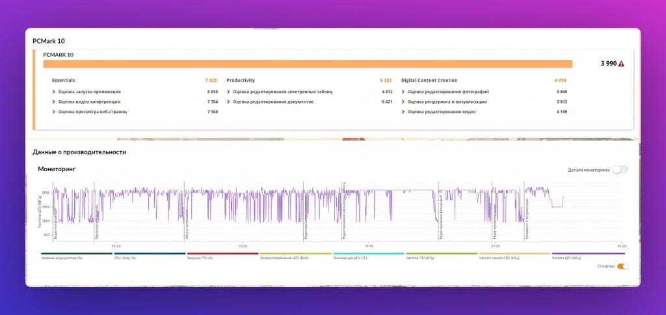Image resolution: width=666 pixels, height=315 pixels.
Task: Click the Мониторинг section title
Action: point(57,169)
